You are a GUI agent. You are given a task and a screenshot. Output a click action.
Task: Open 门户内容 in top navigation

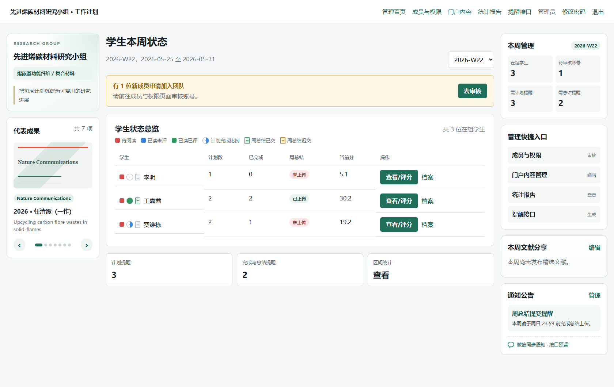click(x=460, y=12)
